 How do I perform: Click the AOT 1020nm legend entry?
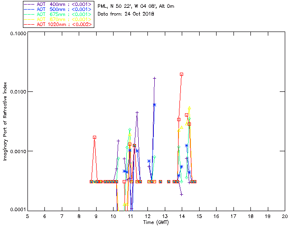coord(58,24)
